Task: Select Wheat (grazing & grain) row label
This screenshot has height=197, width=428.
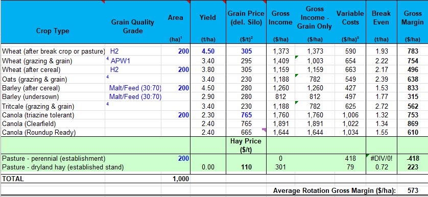Action: 37,61
